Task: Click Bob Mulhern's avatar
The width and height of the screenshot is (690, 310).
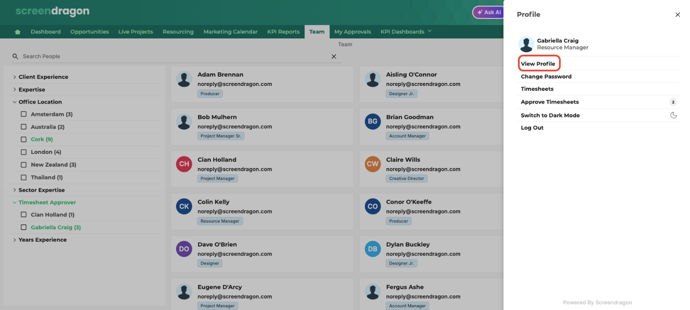Action: (x=184, y=121)
